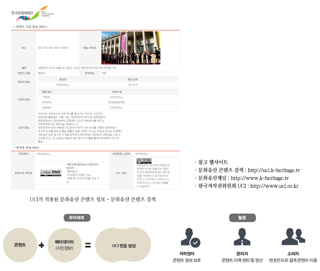Click the 제목 row title text

coord(77,68)
